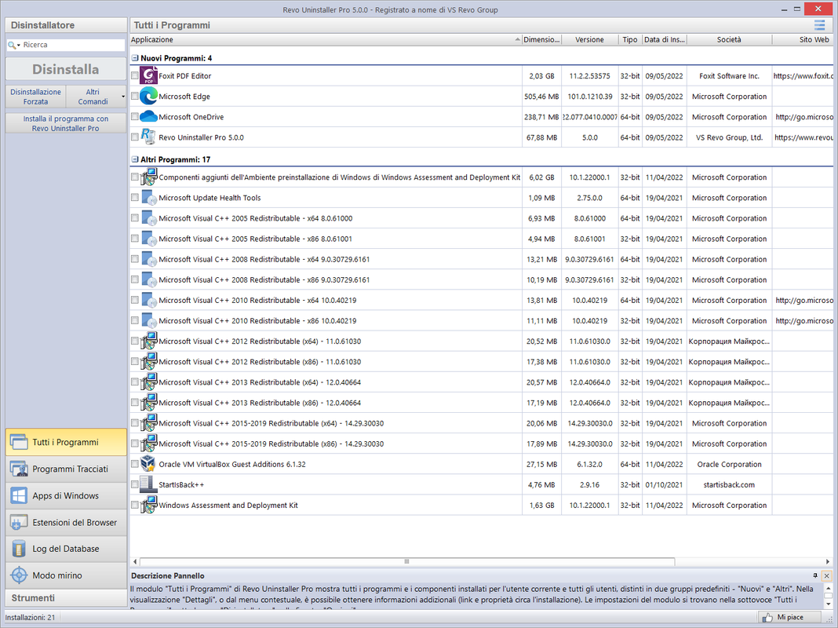
Task: Check the Microsoft Update Health Tools checkbox
Action: coord(135,197)
